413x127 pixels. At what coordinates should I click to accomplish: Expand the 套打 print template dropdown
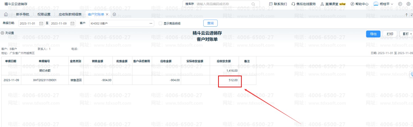click(x=406, y=34)
